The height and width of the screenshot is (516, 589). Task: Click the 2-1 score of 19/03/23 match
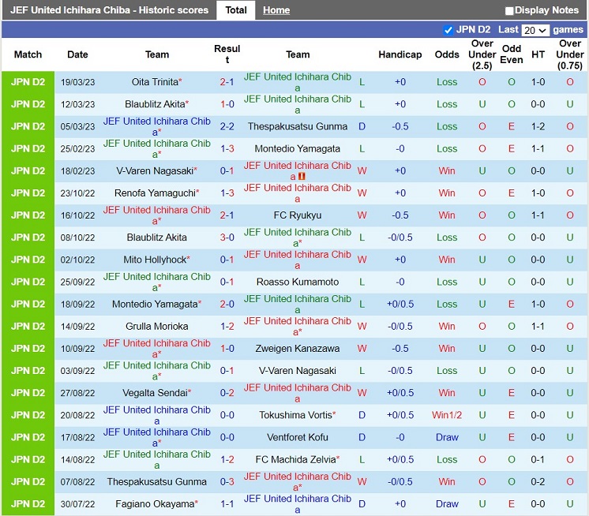(227, 82)
